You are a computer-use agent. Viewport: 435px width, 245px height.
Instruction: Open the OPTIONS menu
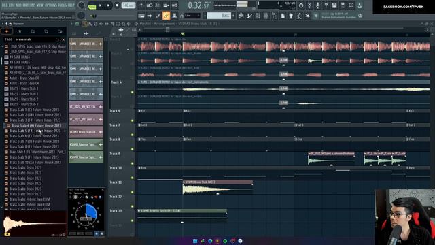pyautogui.click(x=51, y=5)
